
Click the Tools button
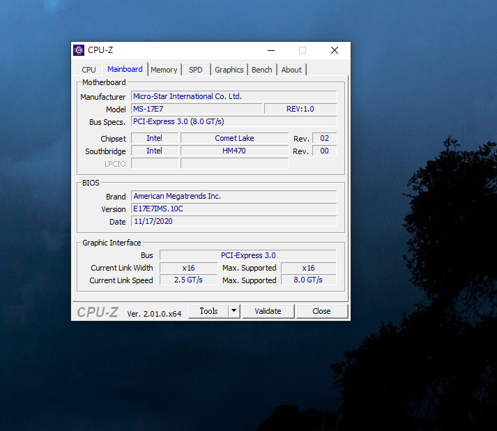[208, 311]
